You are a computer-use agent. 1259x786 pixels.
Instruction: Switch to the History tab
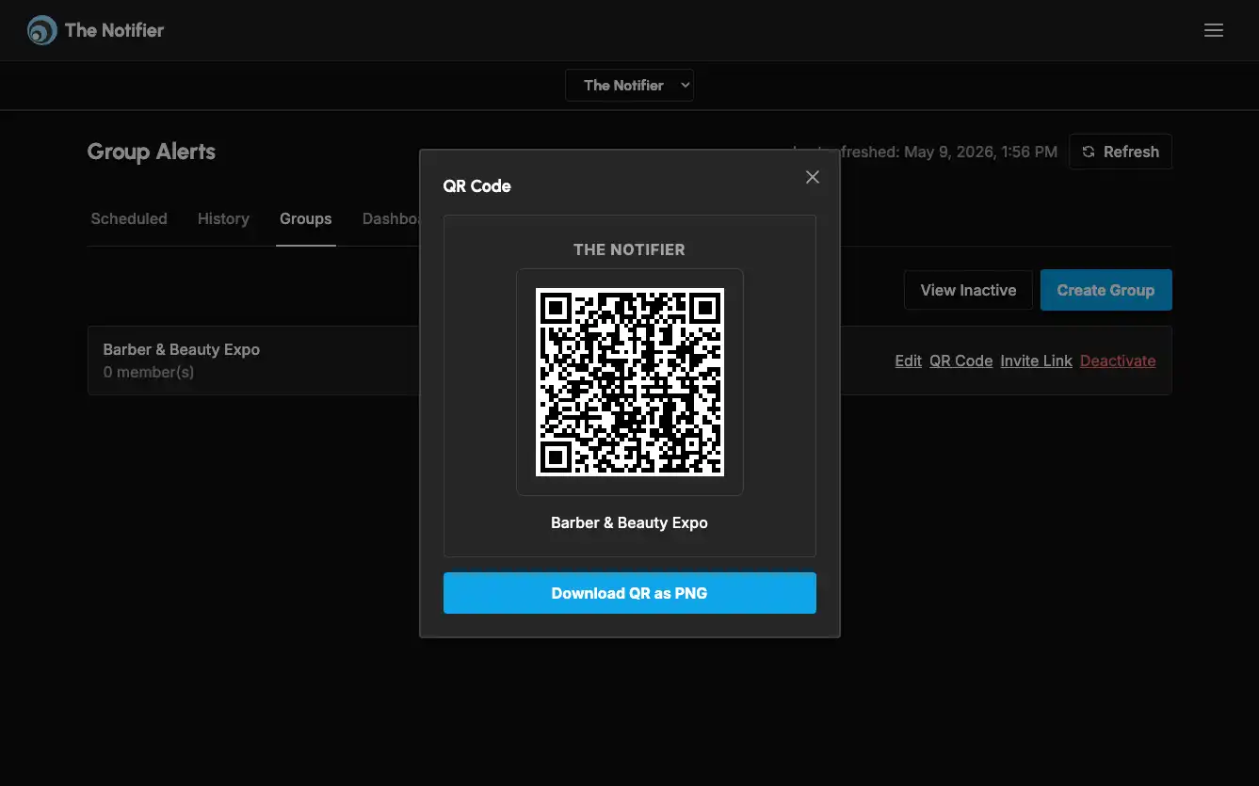[x=223, y=218]
